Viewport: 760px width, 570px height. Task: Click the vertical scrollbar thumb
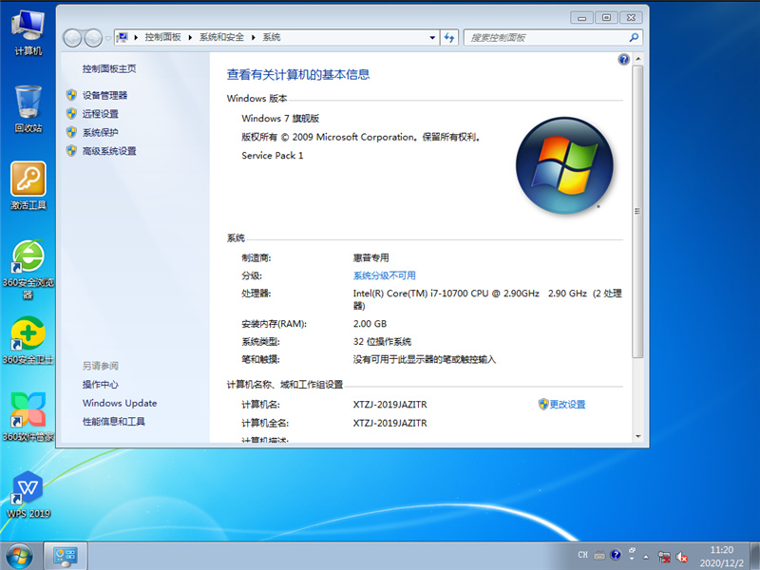(x=637, y=211)
